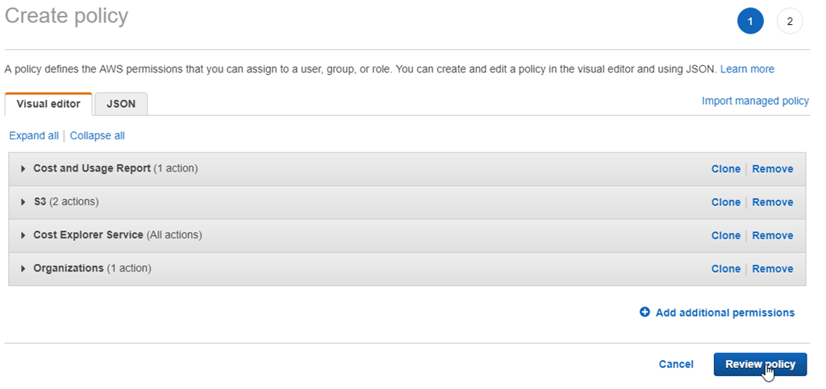Click the plus icon beside Add additional permissions
This screenshot has height=389, width=826.
645,312
